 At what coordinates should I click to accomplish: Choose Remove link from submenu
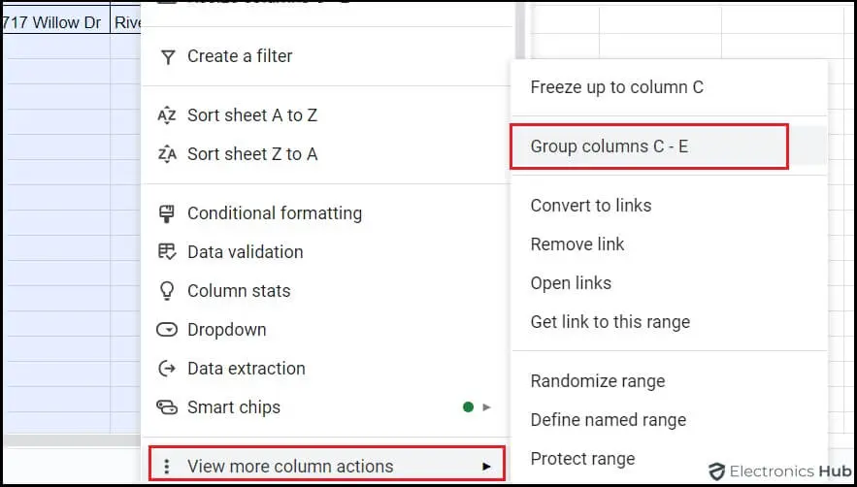(577, 244)
